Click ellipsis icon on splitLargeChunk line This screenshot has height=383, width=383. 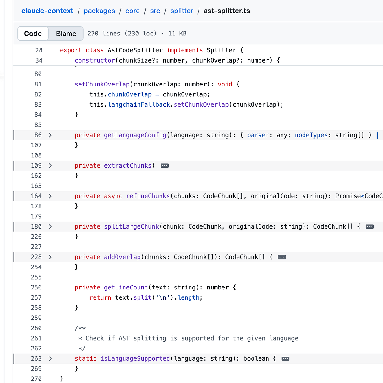pyautogui.click(x=370, y=227)
